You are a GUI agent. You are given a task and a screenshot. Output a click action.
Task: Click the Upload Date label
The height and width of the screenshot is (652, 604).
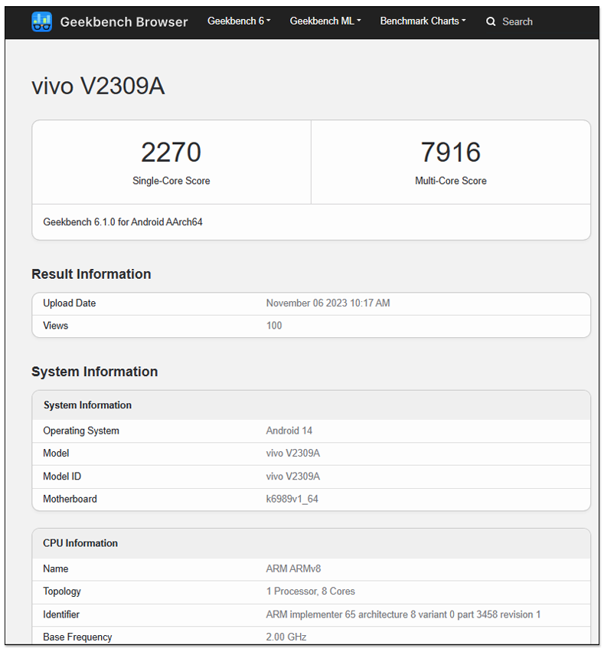click(x=70, y=303)
